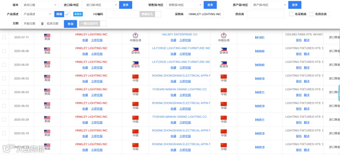Open HS code link 841451
The height and width of the screenshot is (155, 340).
259,37
